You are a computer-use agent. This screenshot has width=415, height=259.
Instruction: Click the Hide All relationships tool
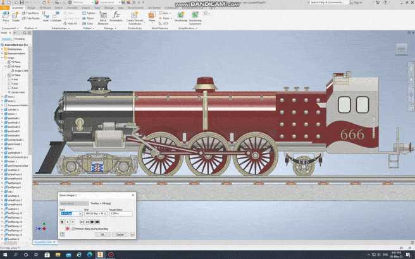70,23
